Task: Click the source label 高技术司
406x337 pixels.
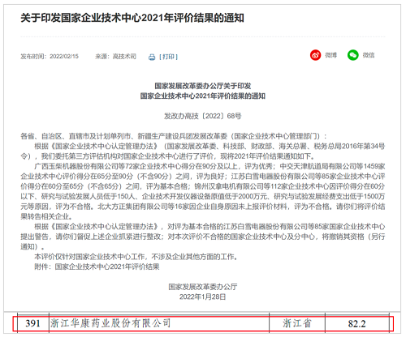Action: (x=124, y=56)
